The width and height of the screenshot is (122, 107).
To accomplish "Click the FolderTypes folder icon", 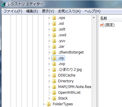I will [49, 104].
